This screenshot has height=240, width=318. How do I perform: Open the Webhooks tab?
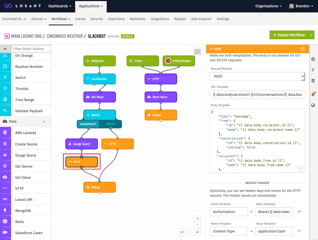tap(138, 19)
